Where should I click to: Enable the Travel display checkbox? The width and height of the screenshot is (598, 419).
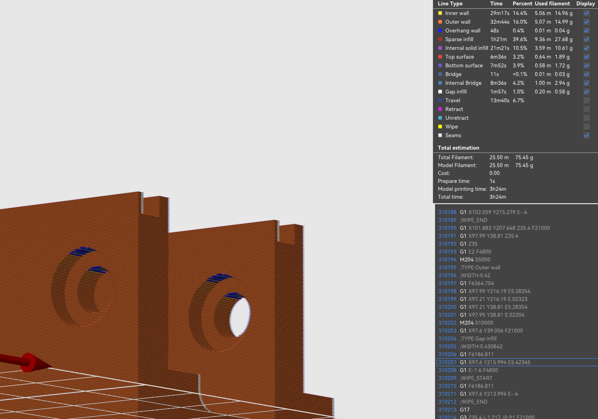(586, 101)
